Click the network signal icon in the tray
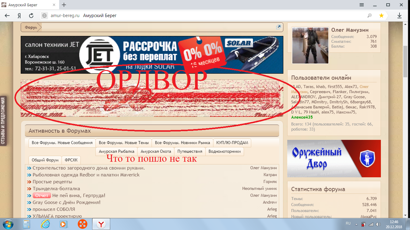 pyautogui.click(x=370, y=224)
